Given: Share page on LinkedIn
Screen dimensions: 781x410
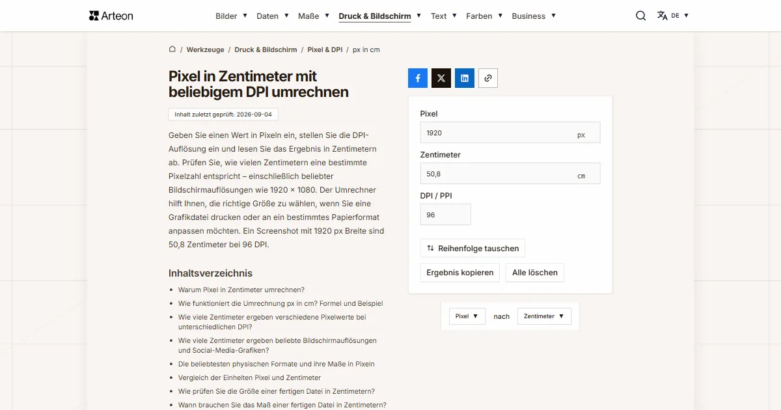Looking at the screenshot, I should [465, 78].
